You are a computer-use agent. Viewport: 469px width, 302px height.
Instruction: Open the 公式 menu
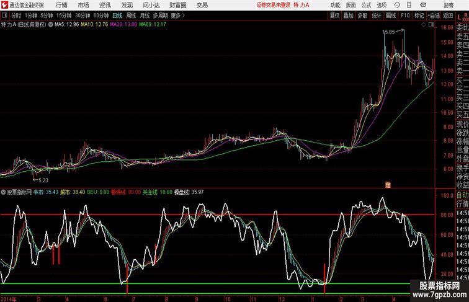[366, 5]
